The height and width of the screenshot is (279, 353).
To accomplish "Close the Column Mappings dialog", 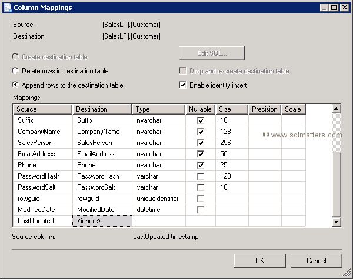I will pyautogui.click(x=345, y=7).
